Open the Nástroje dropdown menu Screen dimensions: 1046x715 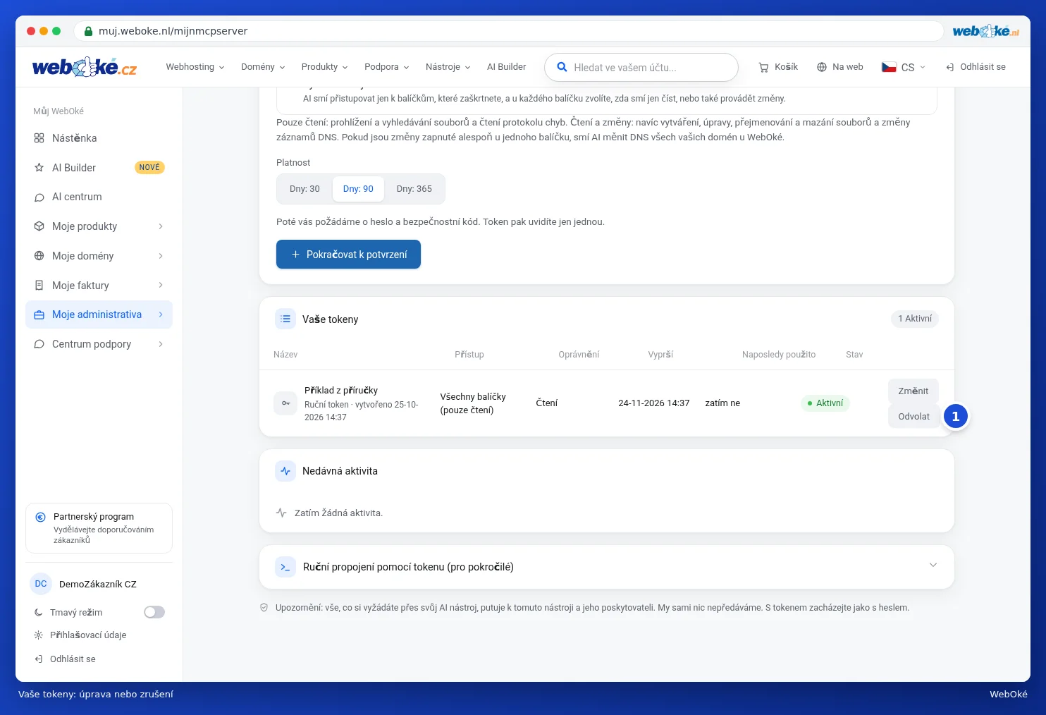pos(448,67)
